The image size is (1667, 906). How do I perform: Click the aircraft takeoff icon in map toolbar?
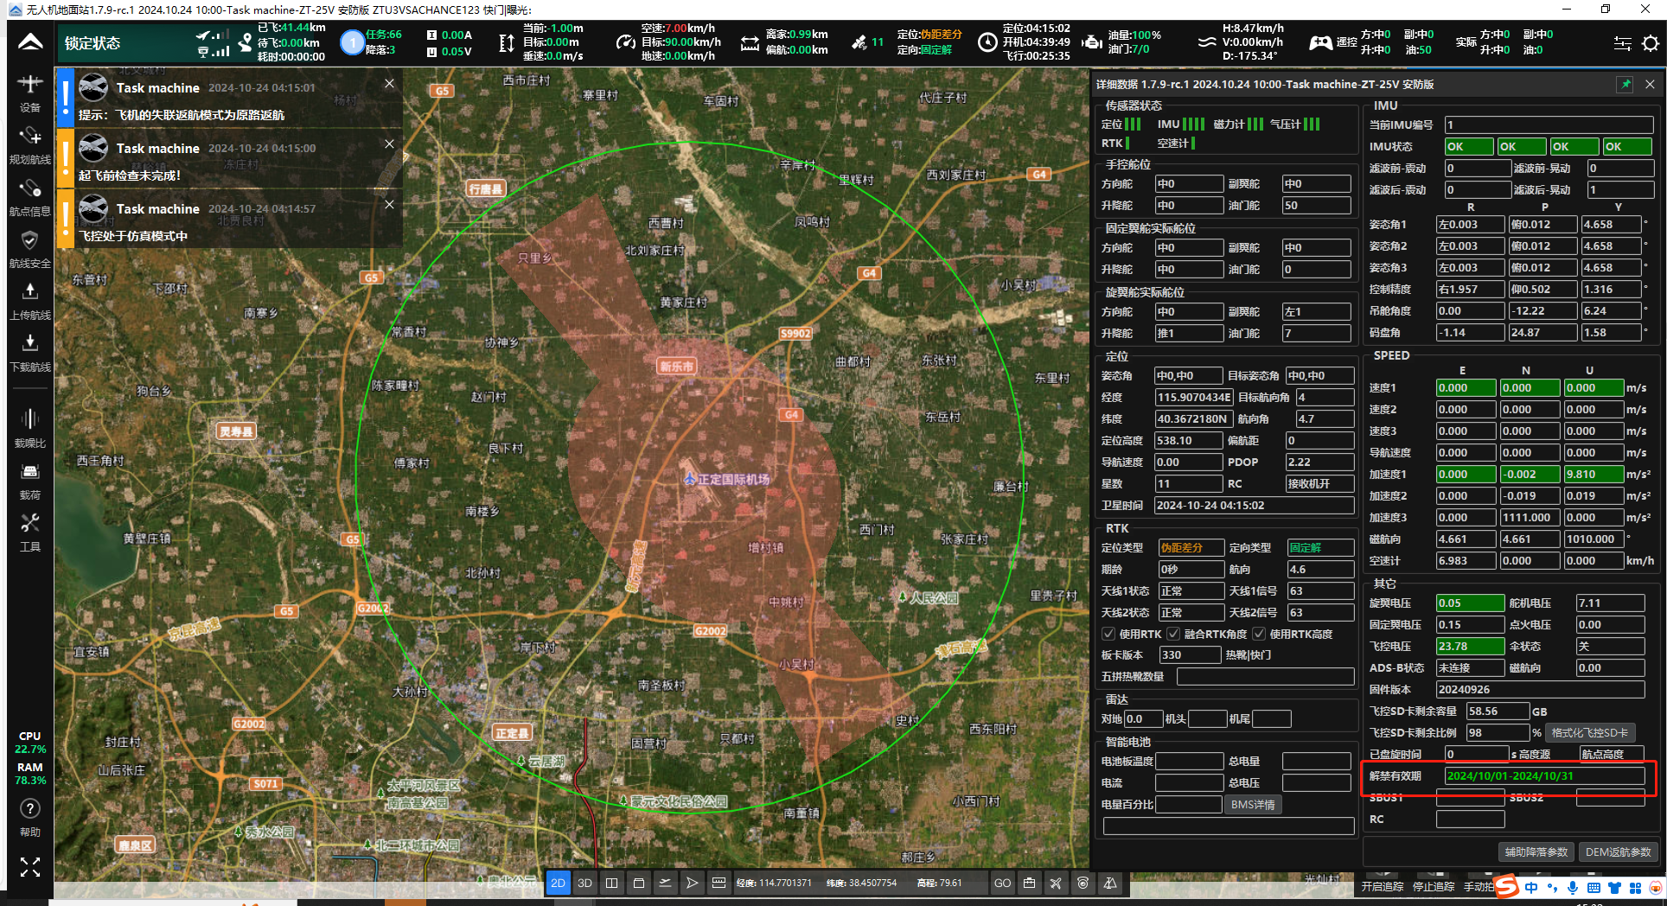coord(665,883)
